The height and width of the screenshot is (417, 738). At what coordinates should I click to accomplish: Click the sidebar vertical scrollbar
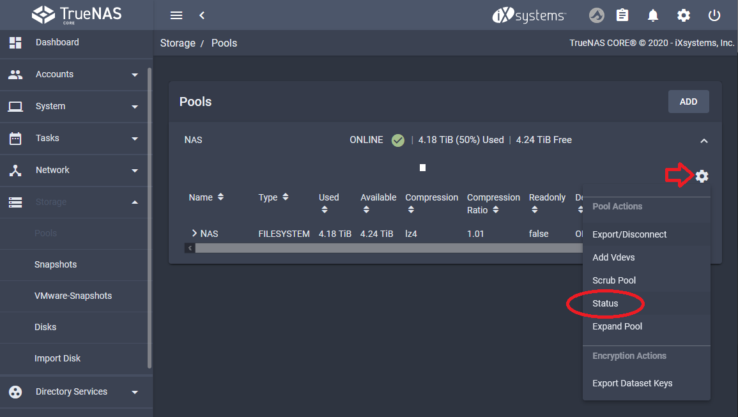tap(150, 218)
